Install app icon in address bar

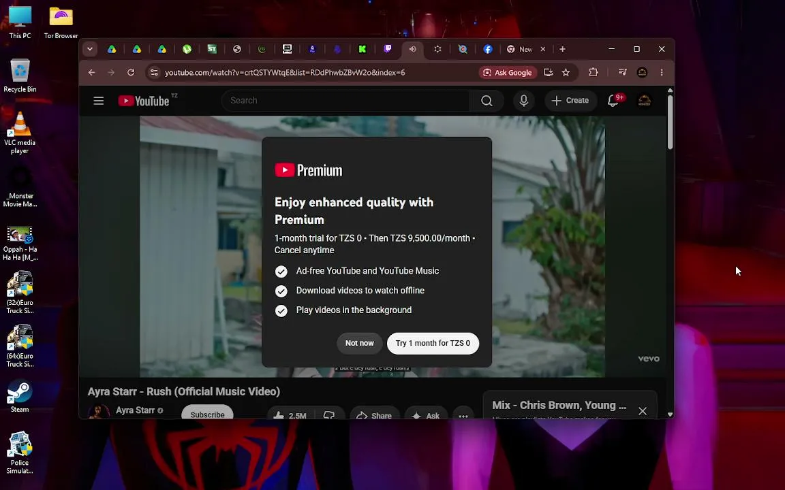click(x=548, y=73)
